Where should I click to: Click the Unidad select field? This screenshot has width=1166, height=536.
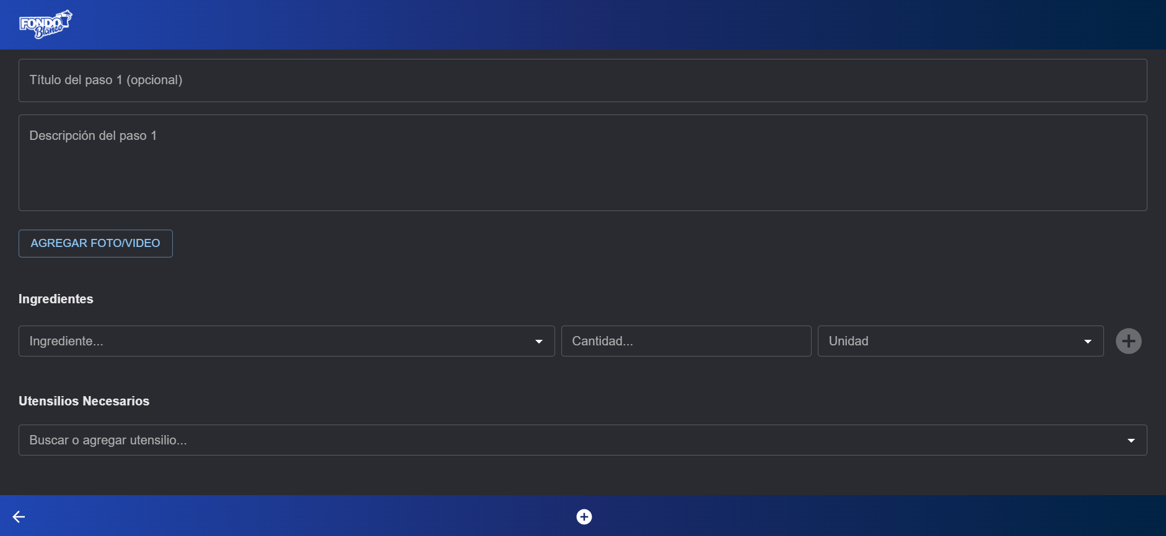(961, 341)
